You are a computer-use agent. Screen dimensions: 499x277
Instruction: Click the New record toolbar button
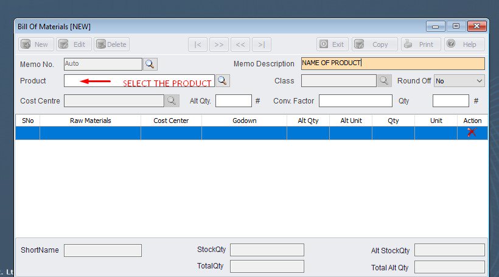coord(34,44)
